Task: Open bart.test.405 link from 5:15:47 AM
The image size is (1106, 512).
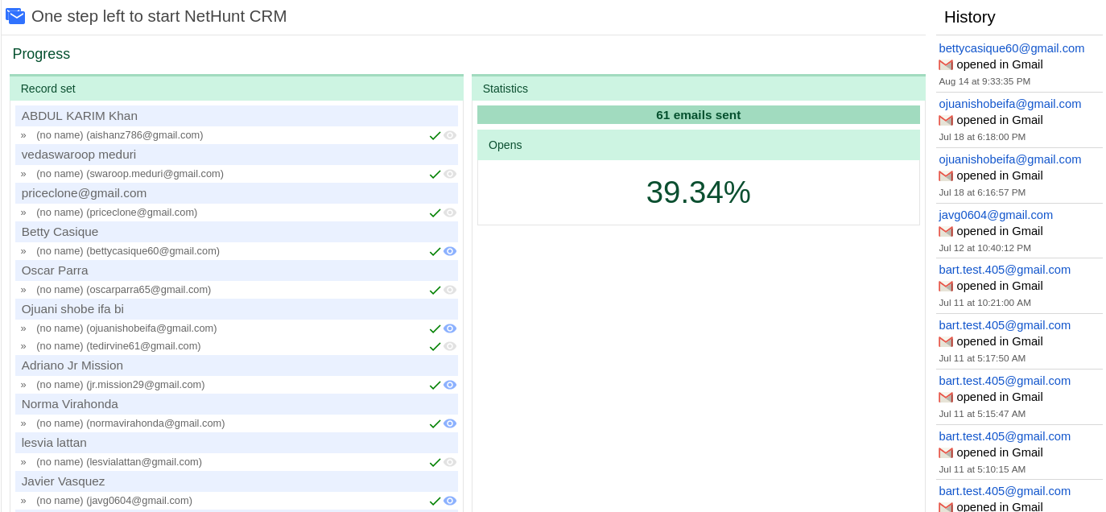Action: tap(1005, 381)
